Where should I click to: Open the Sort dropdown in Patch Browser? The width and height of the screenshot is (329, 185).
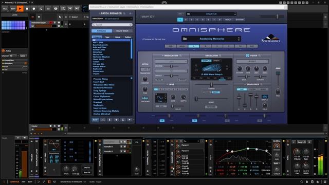click(96, 120)
